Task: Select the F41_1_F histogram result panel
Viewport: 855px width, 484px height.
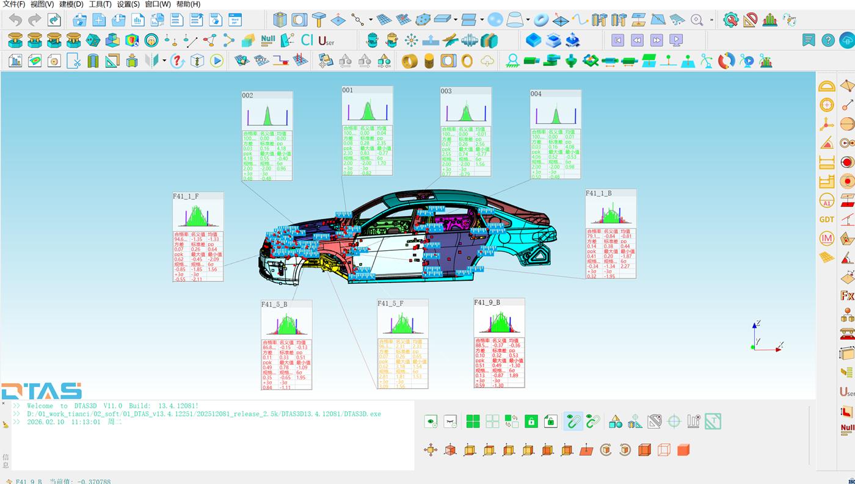Action: tap(198, 237)
